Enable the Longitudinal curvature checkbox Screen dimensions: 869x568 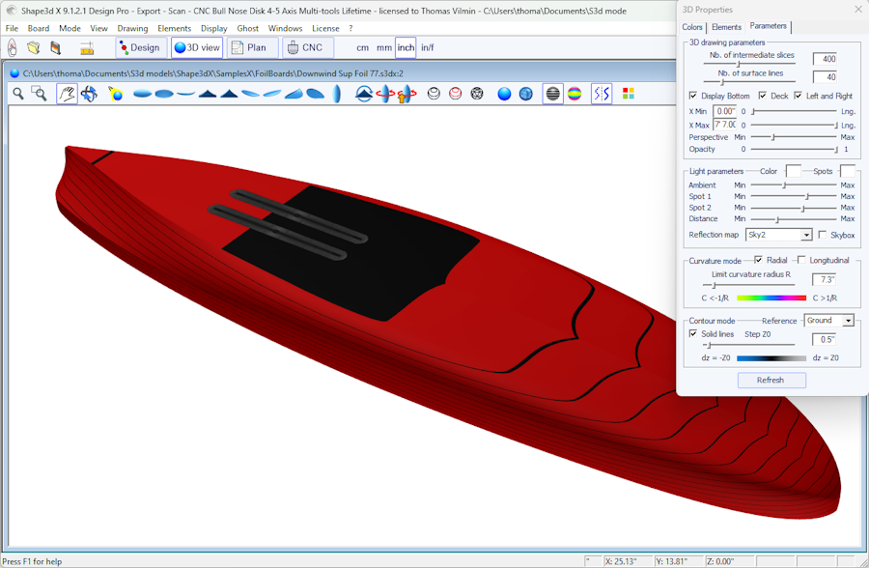click(x=801, y=260)
